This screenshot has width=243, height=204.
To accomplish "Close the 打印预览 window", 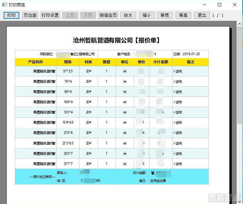I will pos(235,5).
